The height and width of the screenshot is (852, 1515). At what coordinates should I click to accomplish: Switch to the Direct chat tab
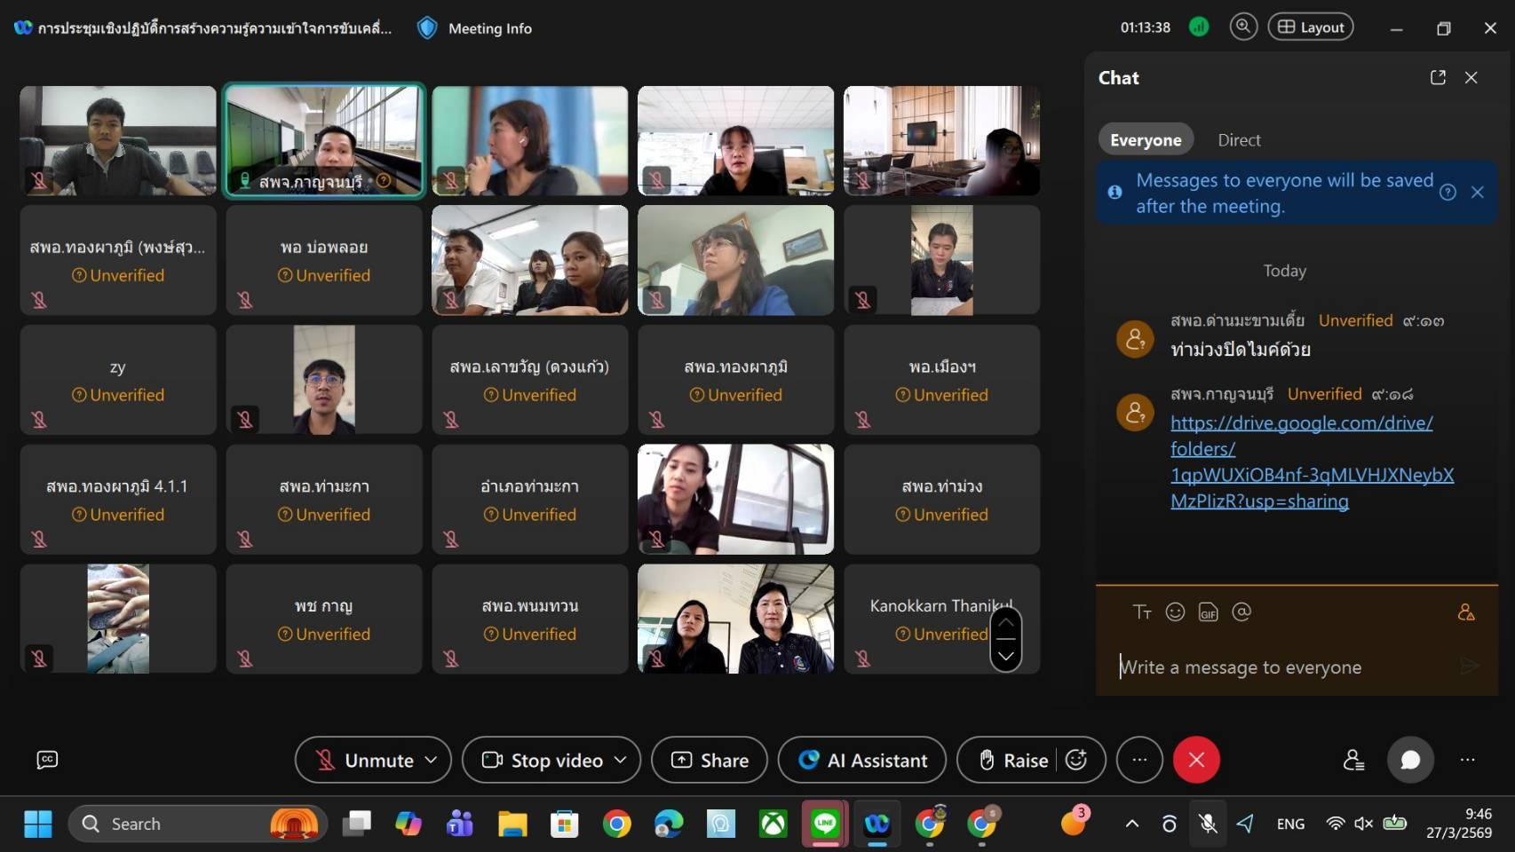(x=1239, y=140)
